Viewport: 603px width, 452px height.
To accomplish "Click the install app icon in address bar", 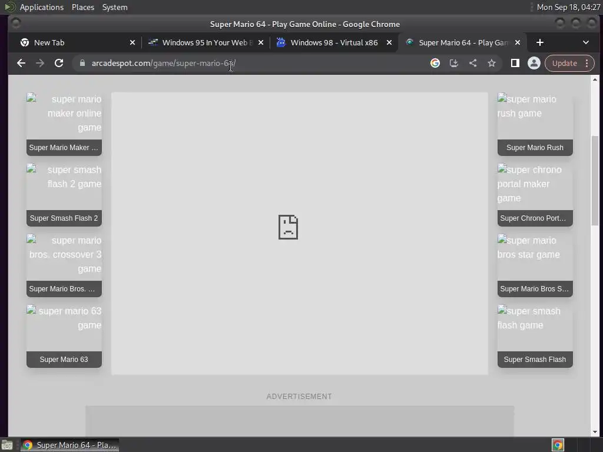I will (454, 63).
